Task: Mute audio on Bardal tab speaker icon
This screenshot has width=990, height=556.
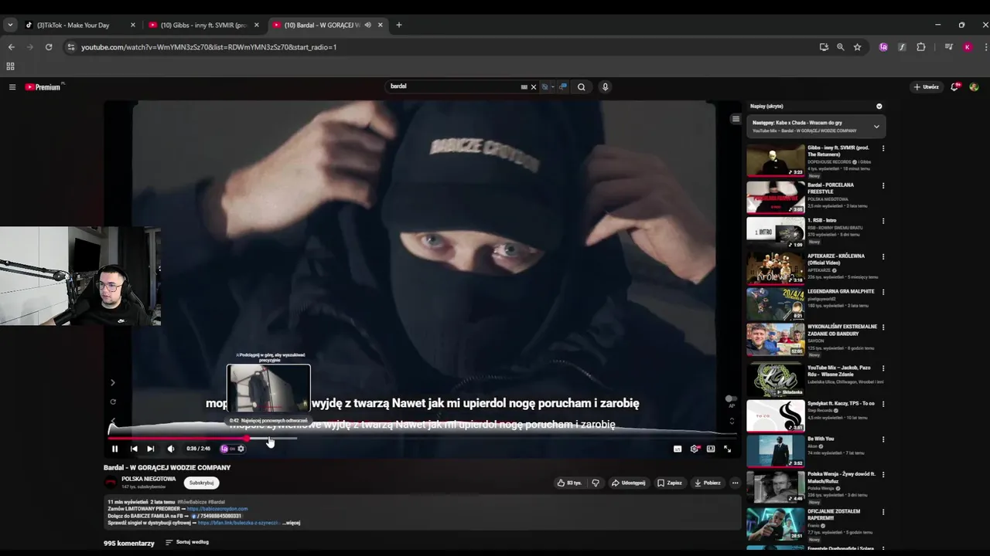Action: coord(368,25)
